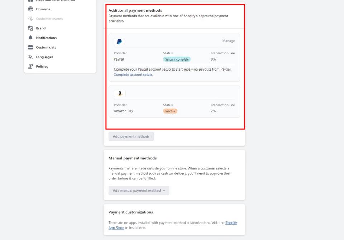Open Add manual payment method dropdown
The width and height of the screenshot is (344, 240).
pyautogui.click(x=139, y=191)
